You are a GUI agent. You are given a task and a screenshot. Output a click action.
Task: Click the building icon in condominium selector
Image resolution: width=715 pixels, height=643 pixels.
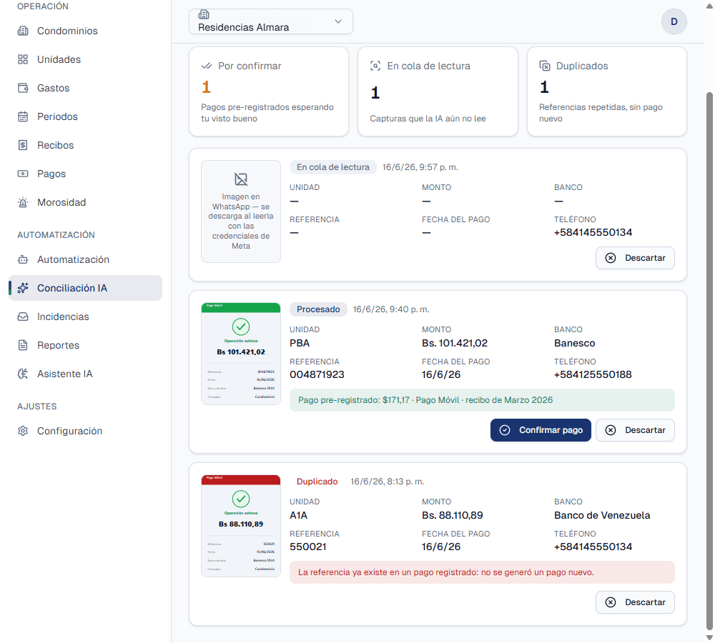click(204, 15)
